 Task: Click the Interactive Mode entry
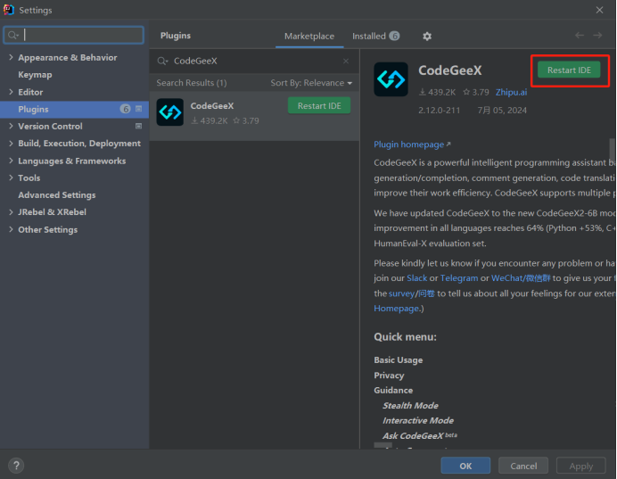click(418, 420)
